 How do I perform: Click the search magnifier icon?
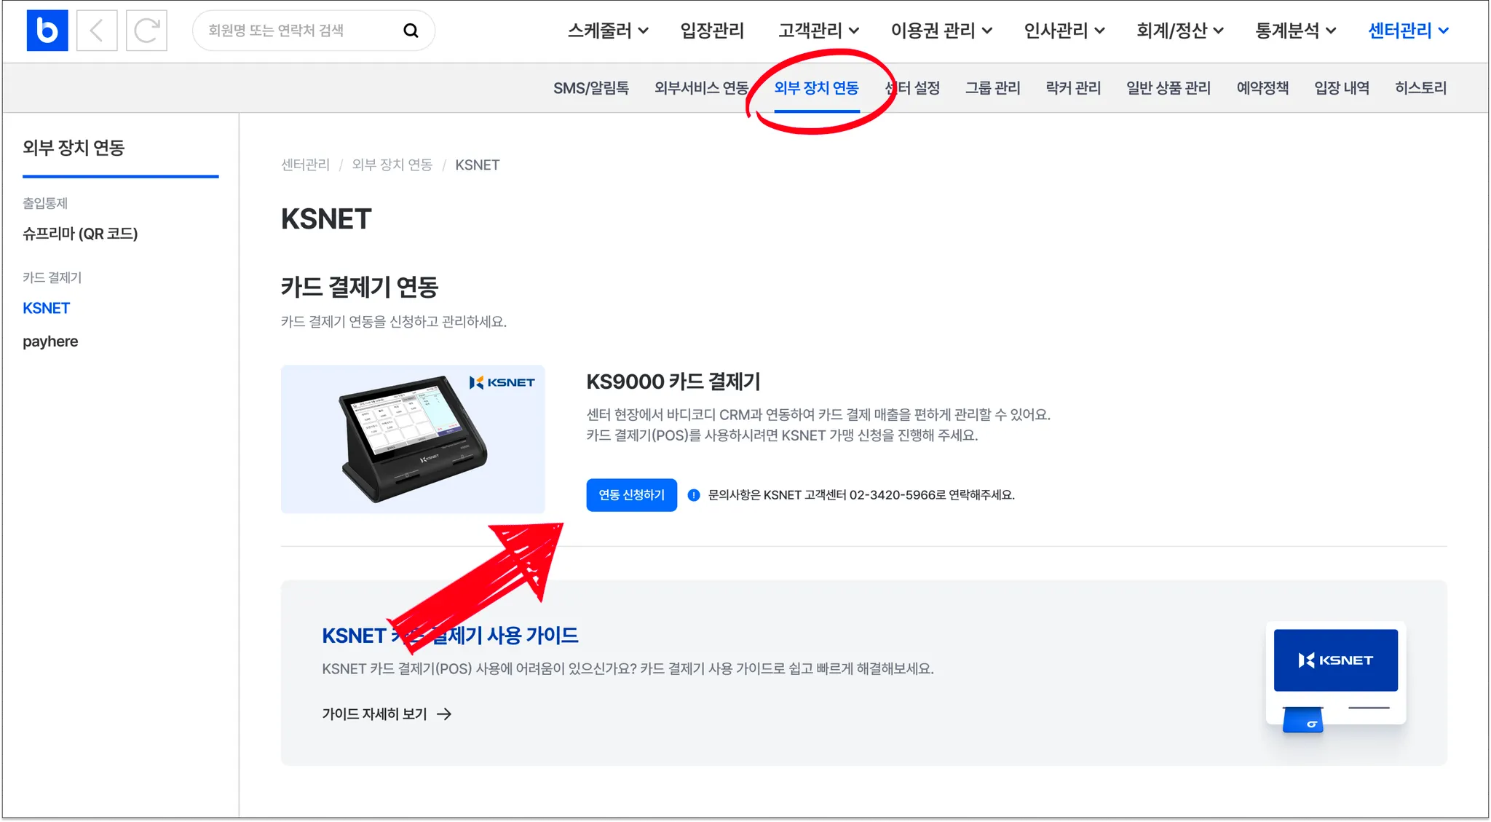point(411,31)
